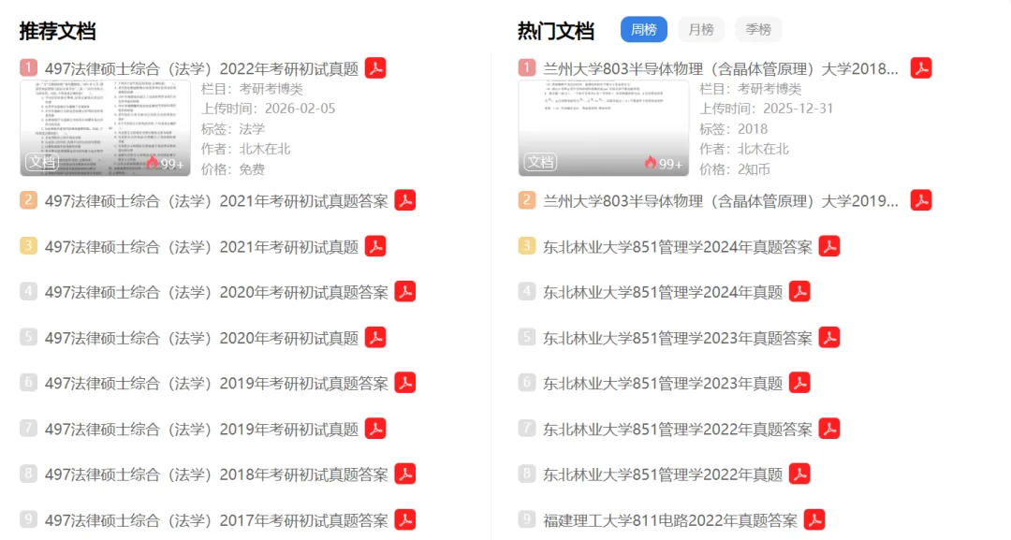Click rank 9 badge in 推荐文档 list
The width and height of the screenshot is (1011, 540).
[x=28, y=519]
